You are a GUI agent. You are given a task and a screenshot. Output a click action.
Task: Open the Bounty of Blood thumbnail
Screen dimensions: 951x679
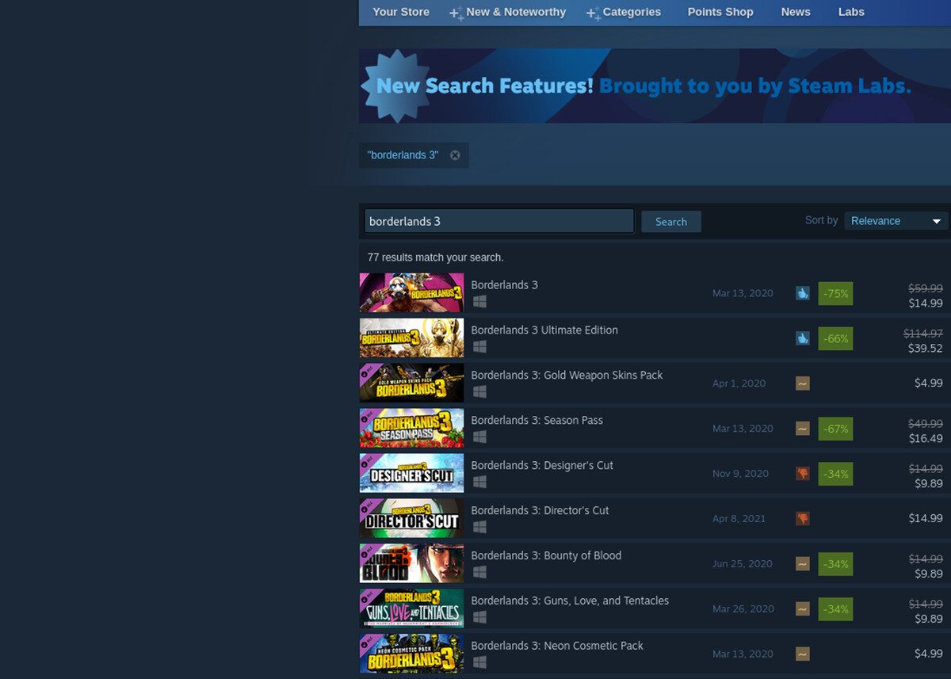click(x=411, y=564)
